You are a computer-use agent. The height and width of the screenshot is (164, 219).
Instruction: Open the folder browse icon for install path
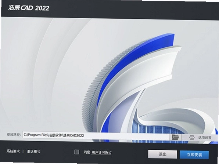(175, 137)
